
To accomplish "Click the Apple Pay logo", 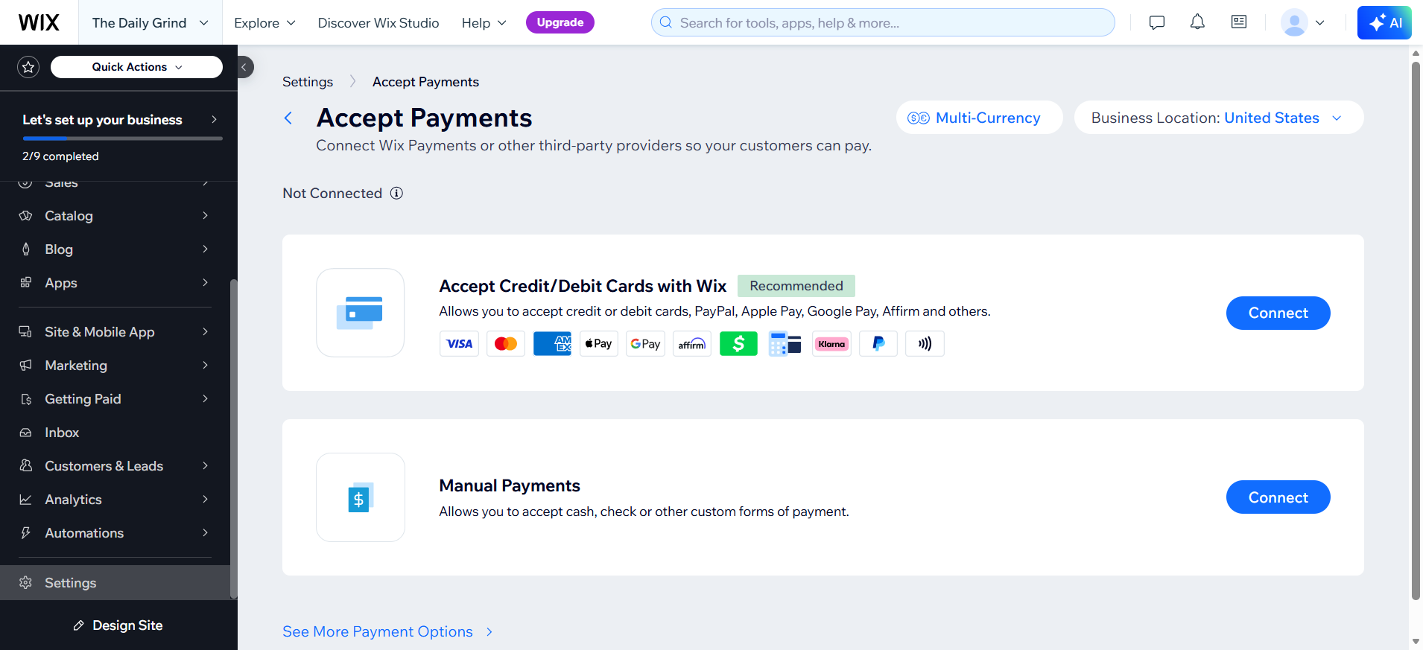I will 599,344.
